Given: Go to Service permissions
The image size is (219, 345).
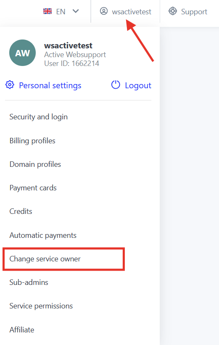Looking at the screenshot, I should click(x=41, y=306).
